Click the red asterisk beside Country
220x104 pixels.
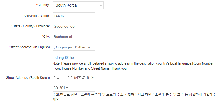click(37, 5)
